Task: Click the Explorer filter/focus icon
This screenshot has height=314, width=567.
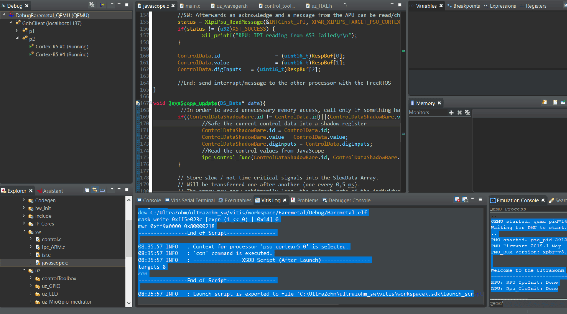Action: (x=102, y=190)
